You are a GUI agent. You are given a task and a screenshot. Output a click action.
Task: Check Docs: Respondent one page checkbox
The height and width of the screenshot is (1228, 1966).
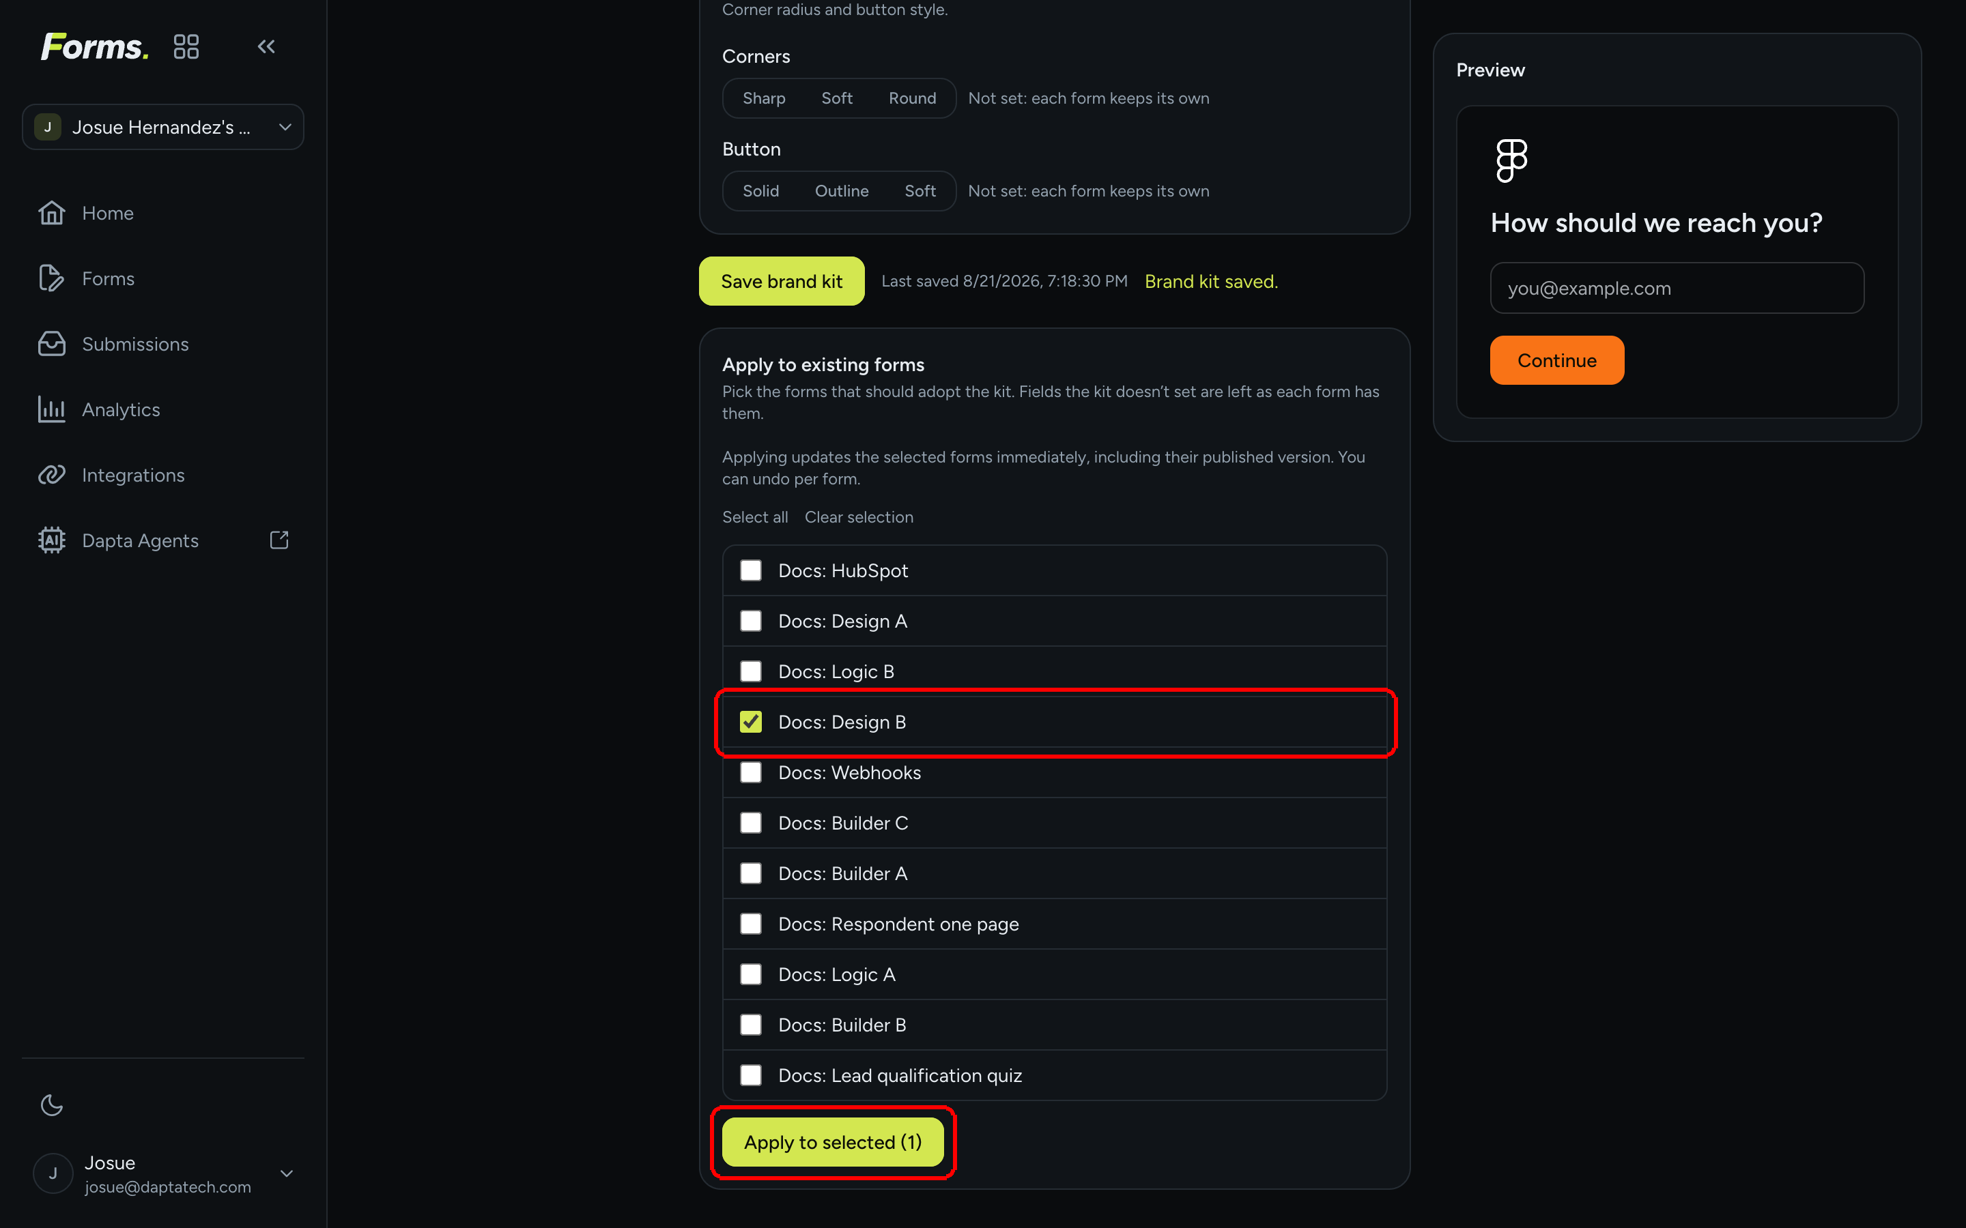point(751,924)
